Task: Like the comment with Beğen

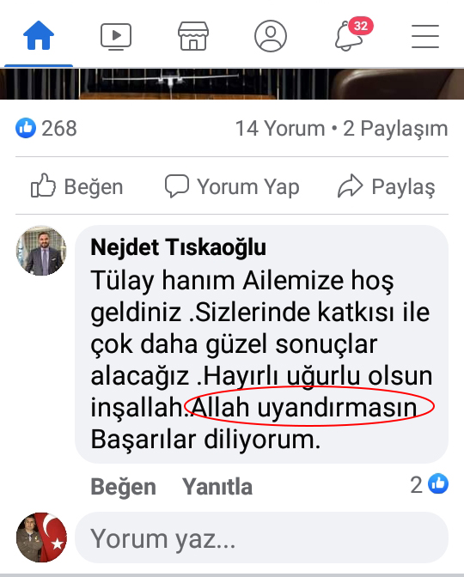Action: [124, 487]
